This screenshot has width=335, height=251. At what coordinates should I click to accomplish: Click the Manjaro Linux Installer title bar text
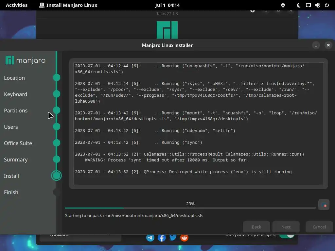point(167,45)
